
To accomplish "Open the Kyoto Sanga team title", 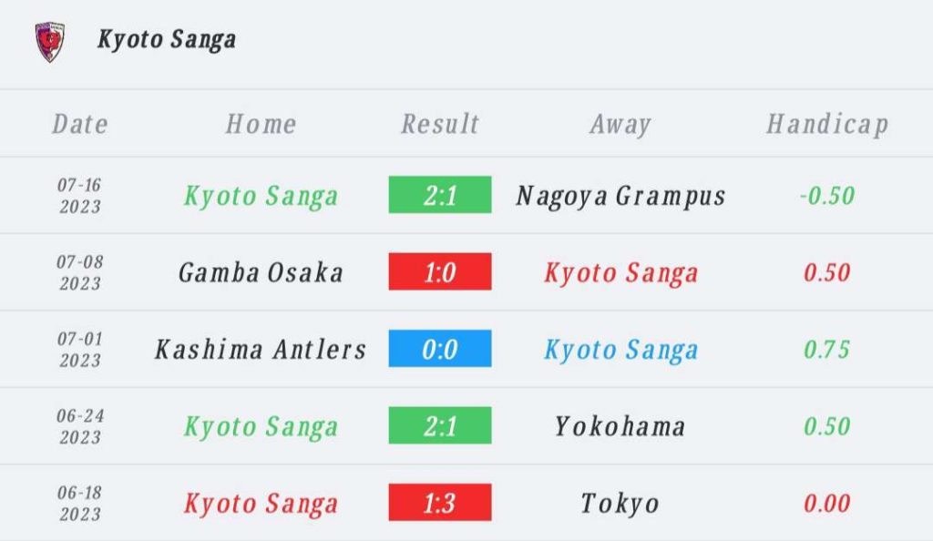I will pyautogui.click(x=167, y=40).
